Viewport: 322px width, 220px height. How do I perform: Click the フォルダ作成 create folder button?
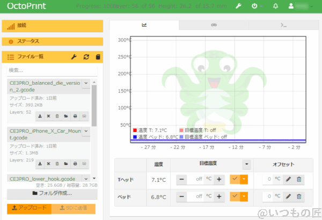pos(52,193)
